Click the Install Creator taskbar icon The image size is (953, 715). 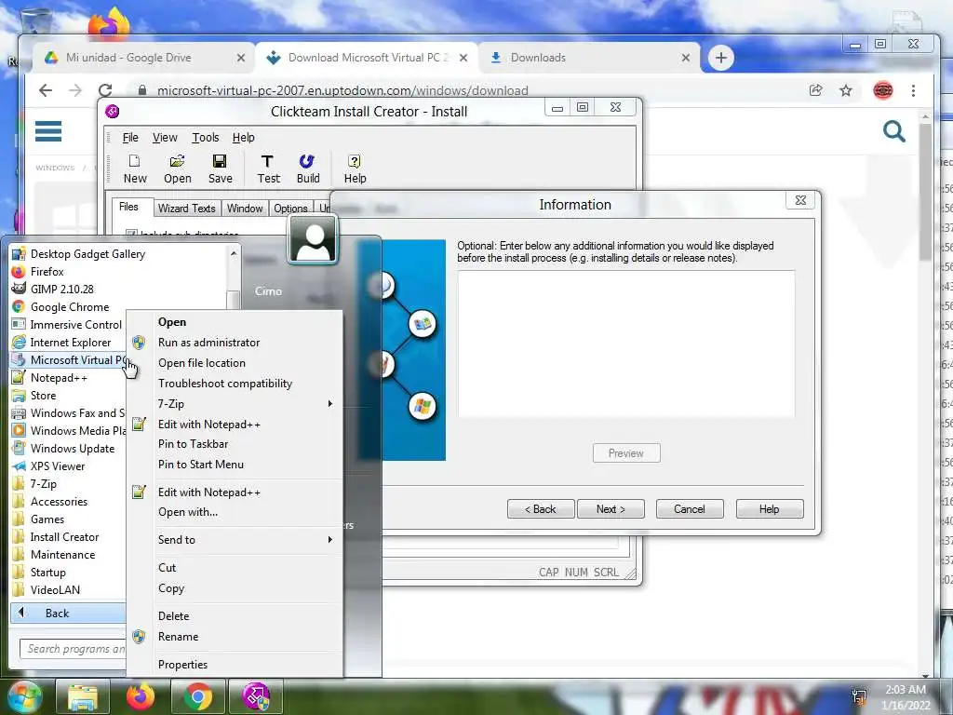(256, 696)
